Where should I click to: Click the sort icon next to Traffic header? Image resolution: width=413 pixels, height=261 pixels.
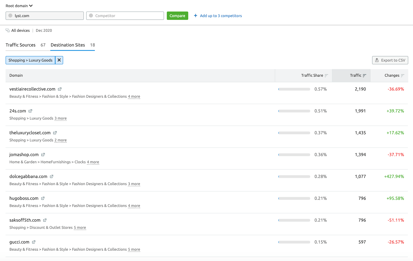[364, 76]
